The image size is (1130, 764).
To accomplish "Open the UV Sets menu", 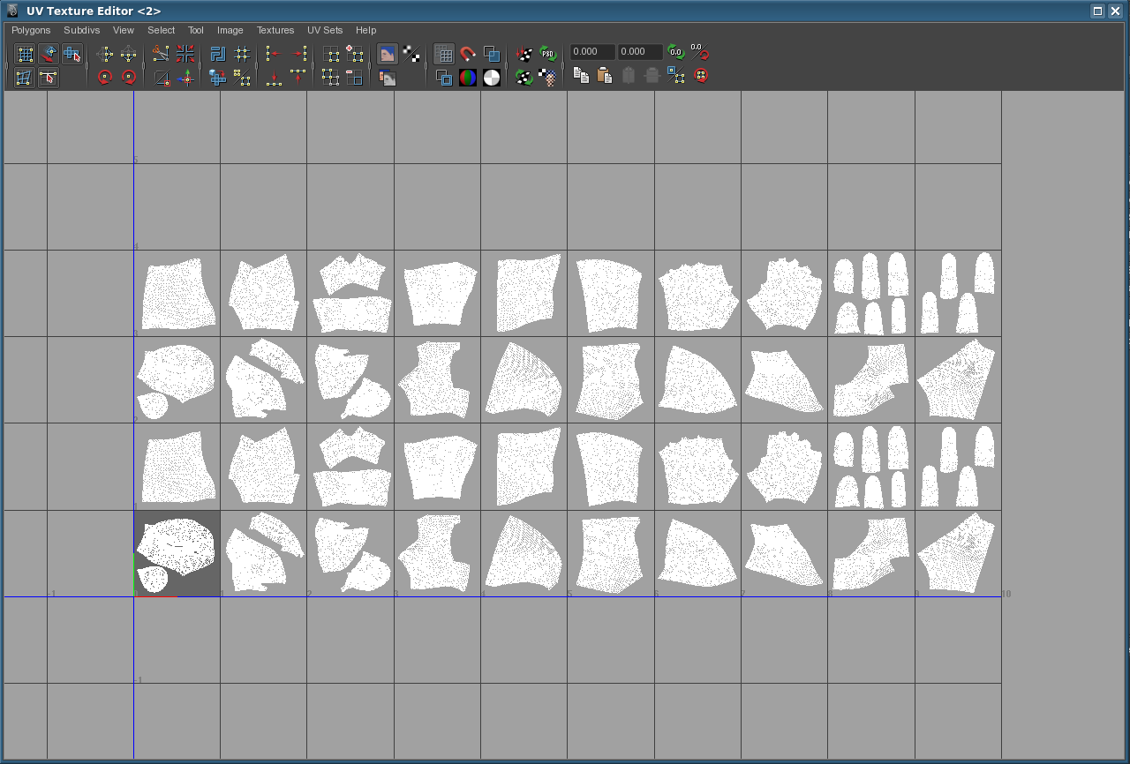I will point(325,30).
